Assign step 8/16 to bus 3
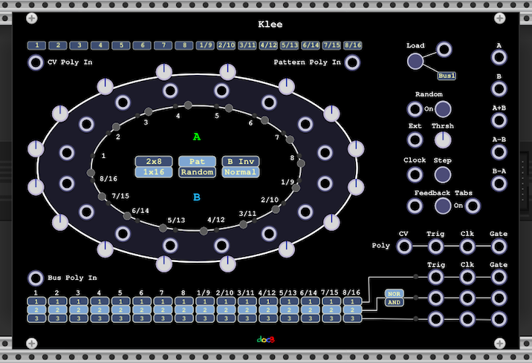Viewport: 532px width, 363px height. (x=352, y=318)
